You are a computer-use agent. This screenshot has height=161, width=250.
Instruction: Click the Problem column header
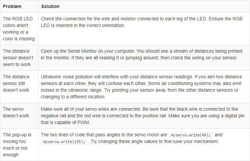12,6
